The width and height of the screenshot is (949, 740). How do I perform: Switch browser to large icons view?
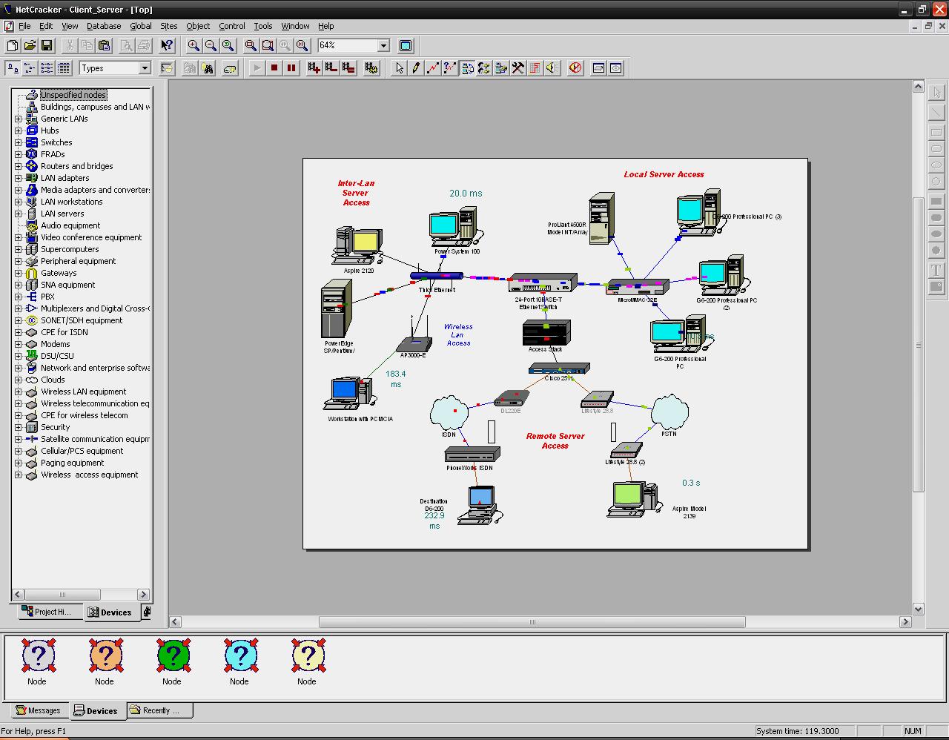point(13,68)
